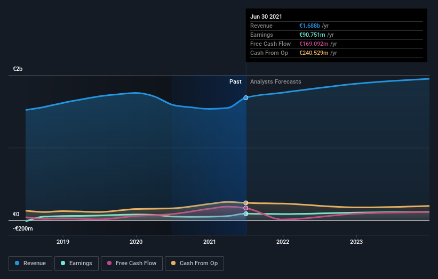
Task: Click the Free Cash Flow label in tooltip
Action: [270, 44]
